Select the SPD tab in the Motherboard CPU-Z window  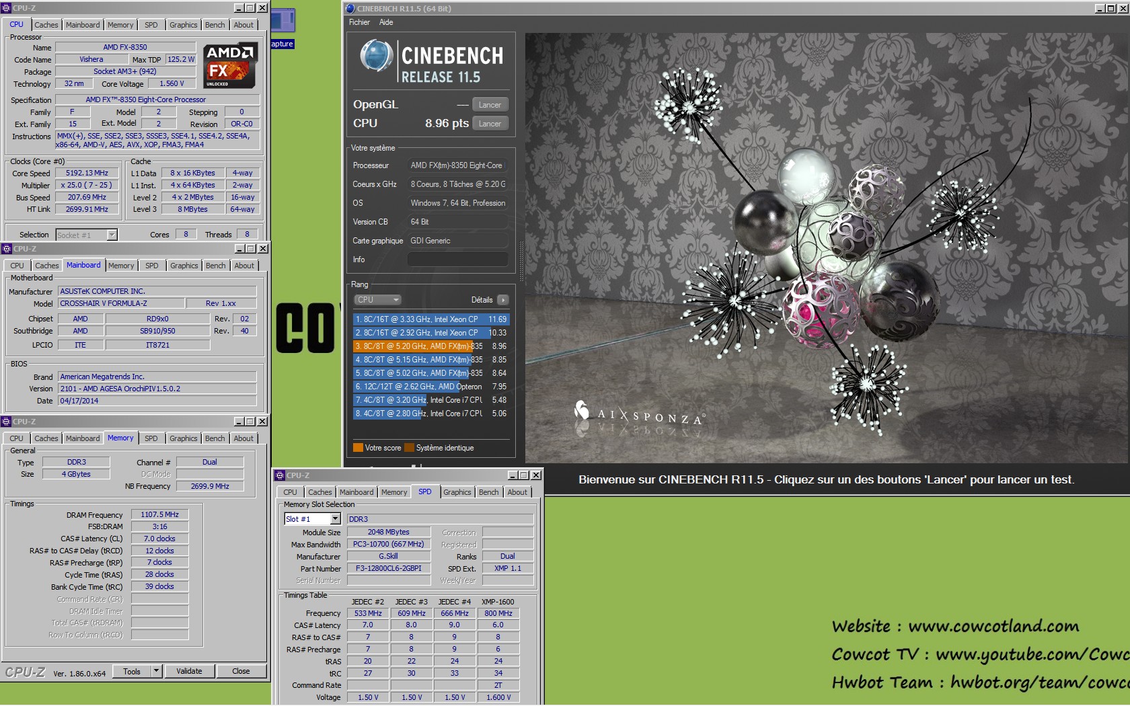pyautogui.click(x=152, y=266)
